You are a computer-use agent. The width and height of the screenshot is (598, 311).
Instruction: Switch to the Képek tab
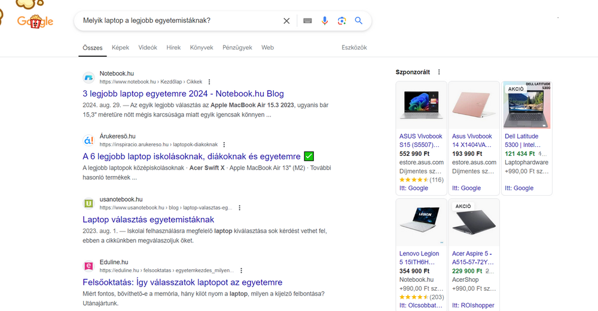121,48
